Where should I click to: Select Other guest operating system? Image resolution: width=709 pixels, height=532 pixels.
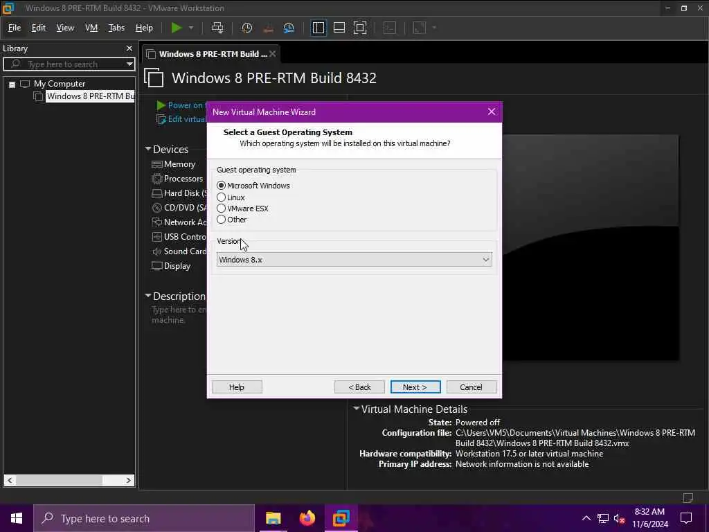pos(221,220)
